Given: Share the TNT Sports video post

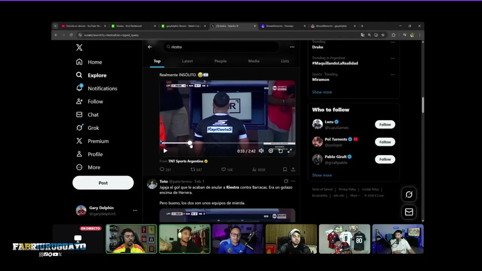Looking at the screenshot, I should pos(293,170).
